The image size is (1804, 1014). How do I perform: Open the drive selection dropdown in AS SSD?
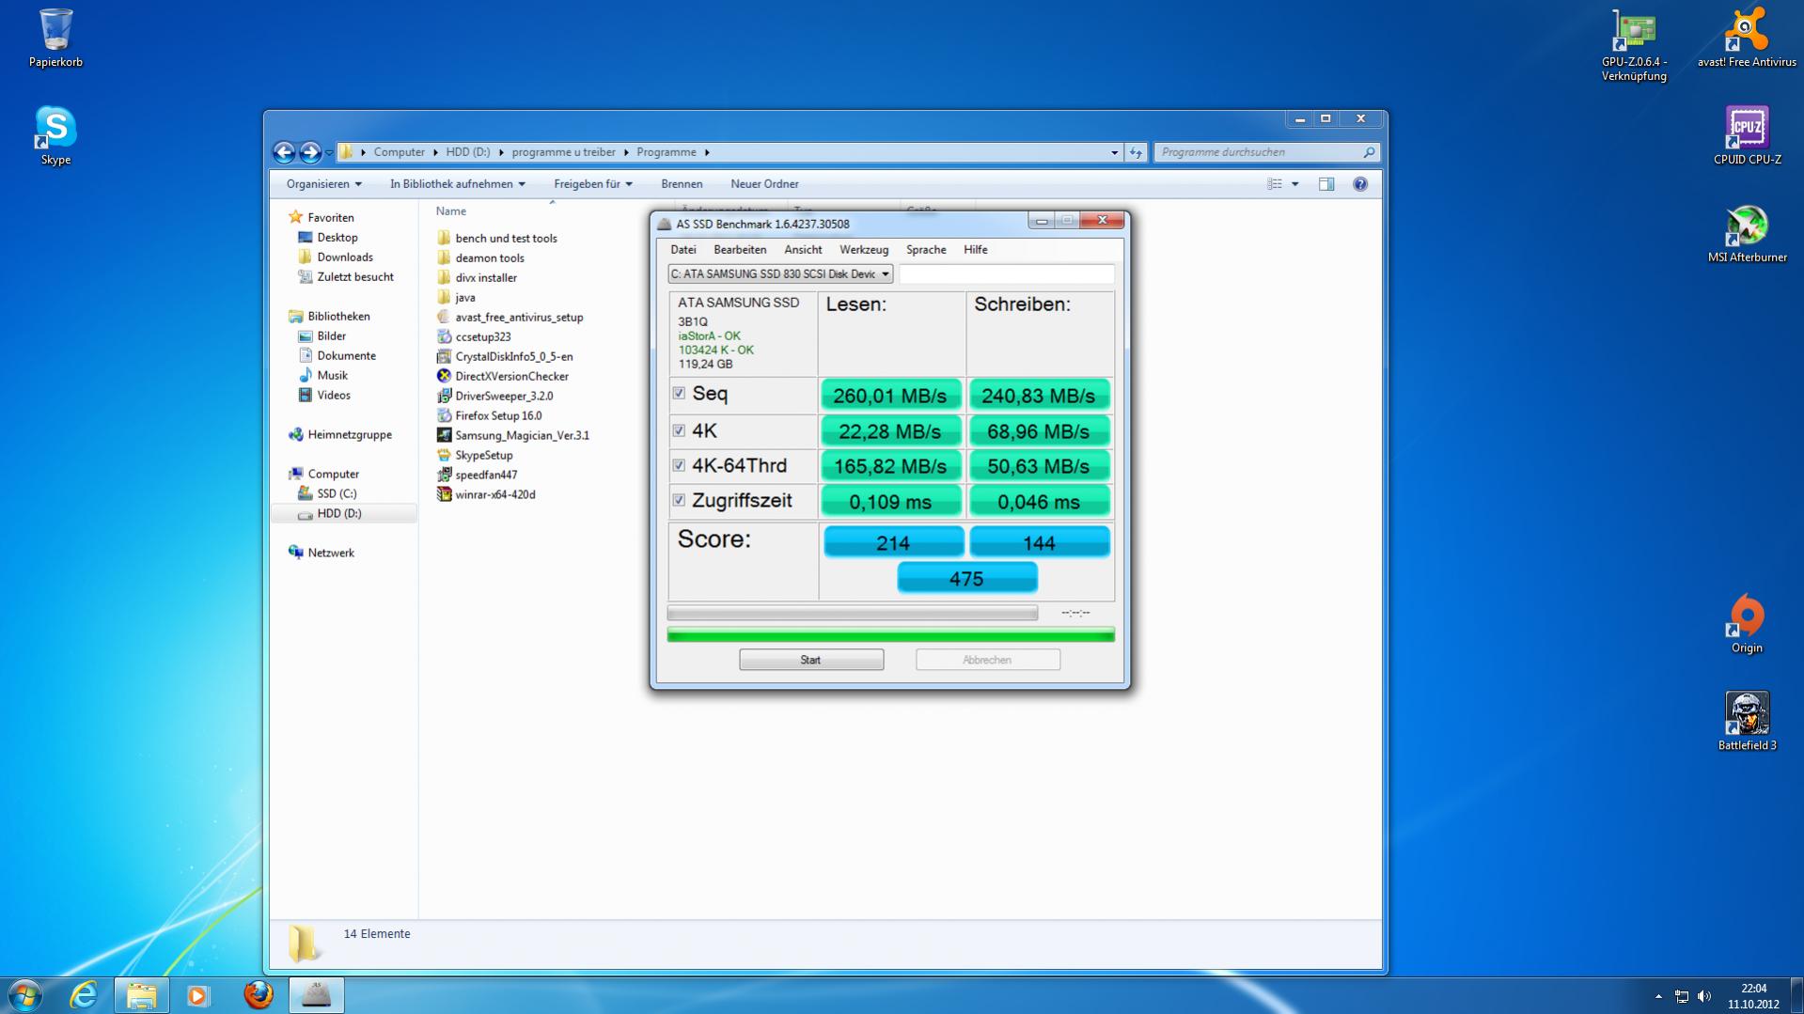[780, 274]
